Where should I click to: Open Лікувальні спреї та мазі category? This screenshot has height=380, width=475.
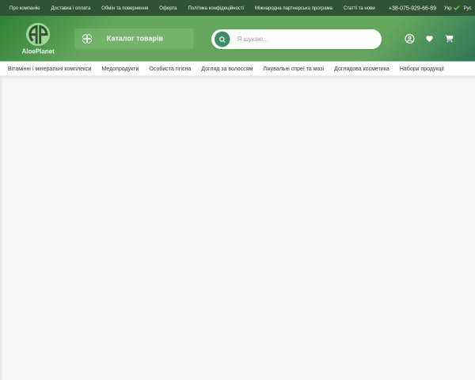[x=293, y=69]
